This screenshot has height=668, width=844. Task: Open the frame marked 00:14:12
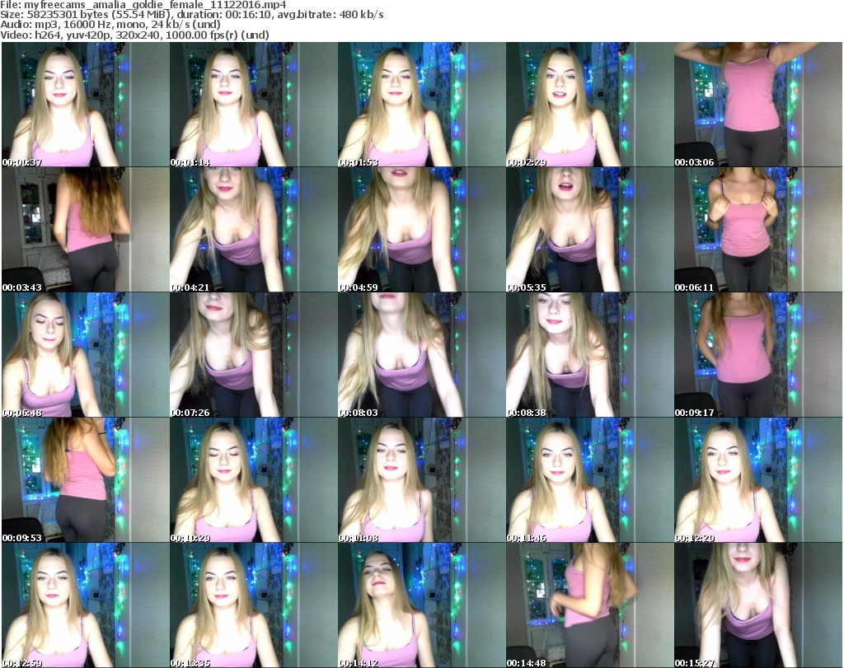tap(421, 605)
